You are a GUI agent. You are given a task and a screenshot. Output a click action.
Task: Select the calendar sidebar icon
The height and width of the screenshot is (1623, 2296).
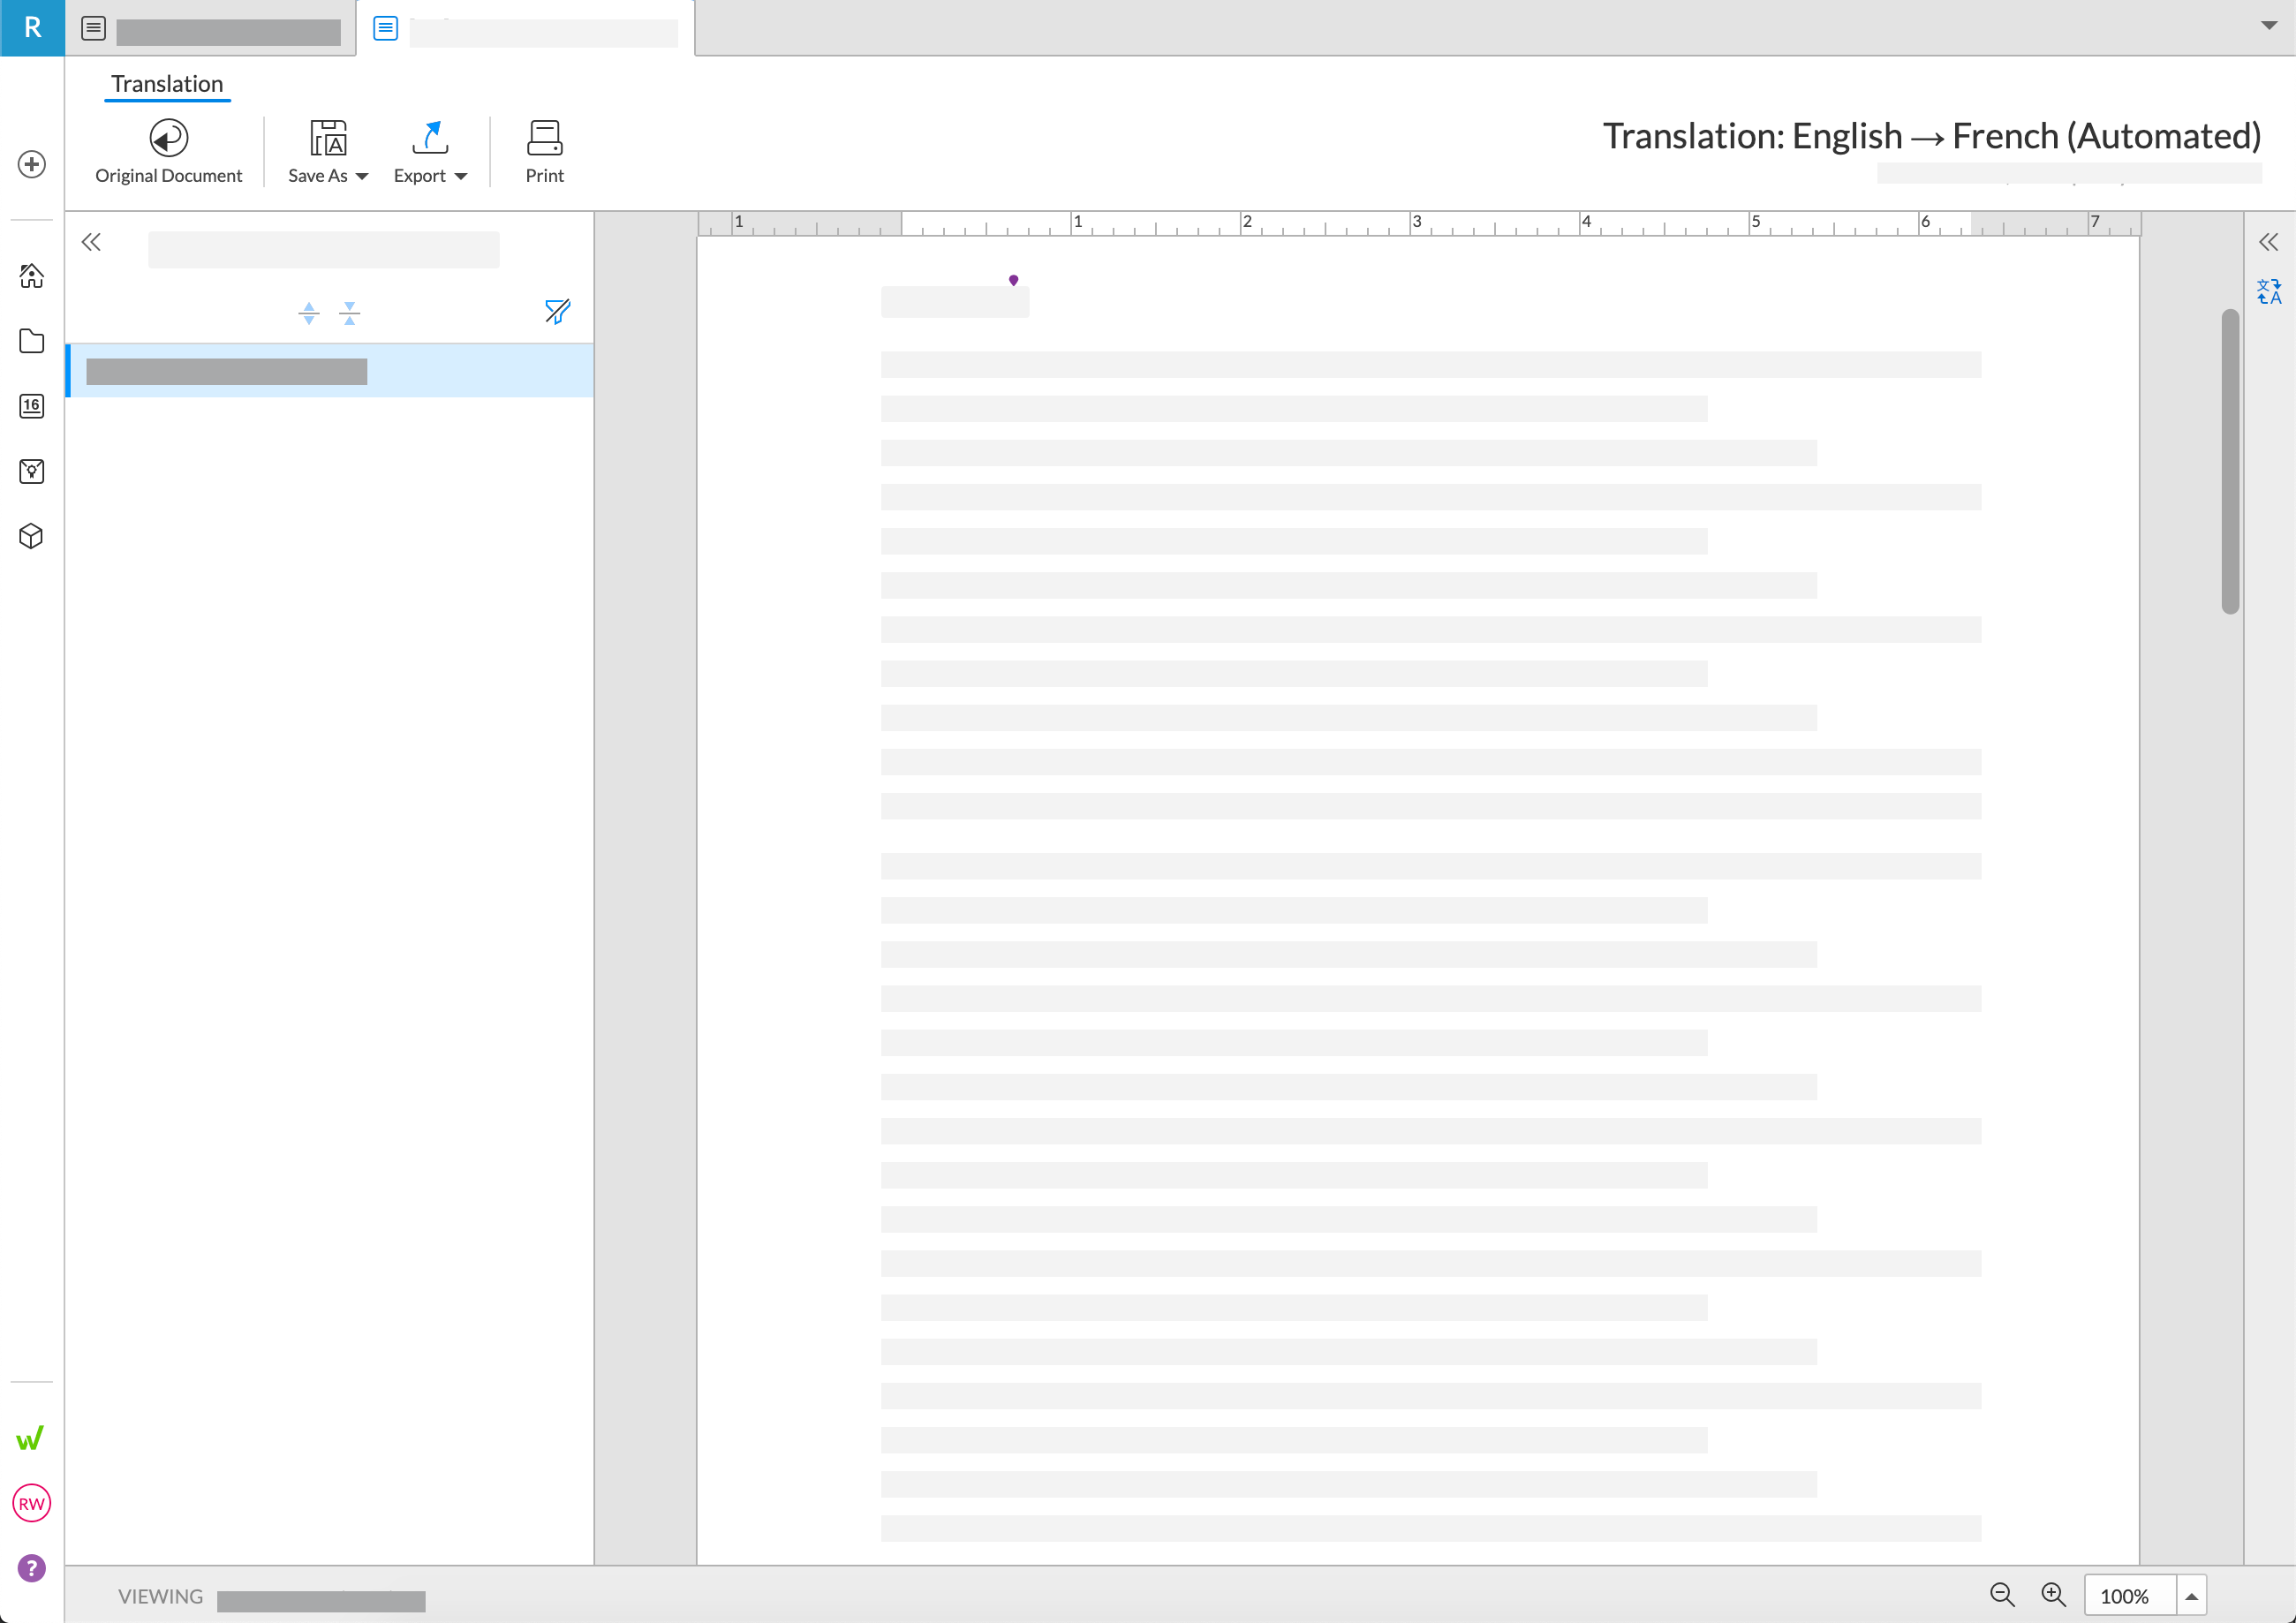click(x=31, y=406)
